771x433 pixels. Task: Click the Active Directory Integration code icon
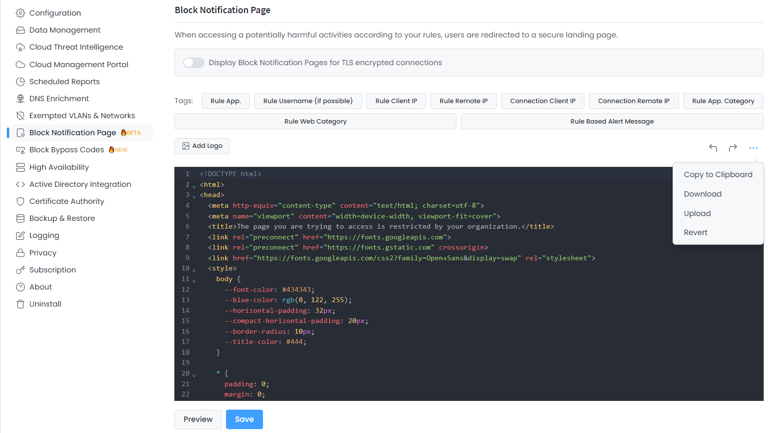pyautogui.click(x=20, y=184)
